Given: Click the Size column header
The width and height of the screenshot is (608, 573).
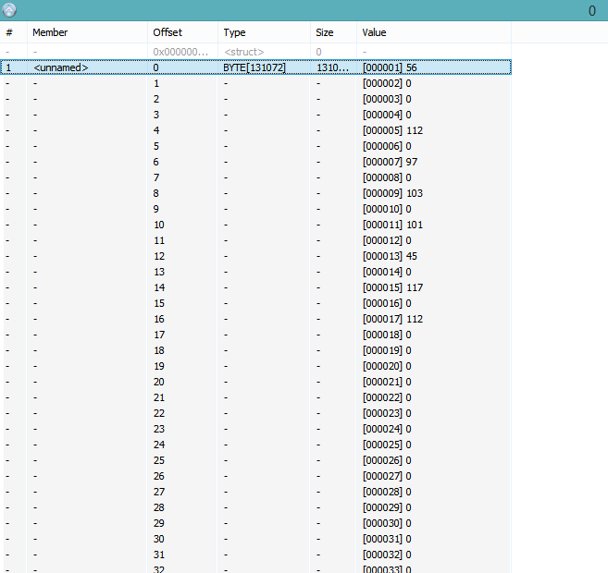Looking at the screenshot, I should (x=326, y=32).
